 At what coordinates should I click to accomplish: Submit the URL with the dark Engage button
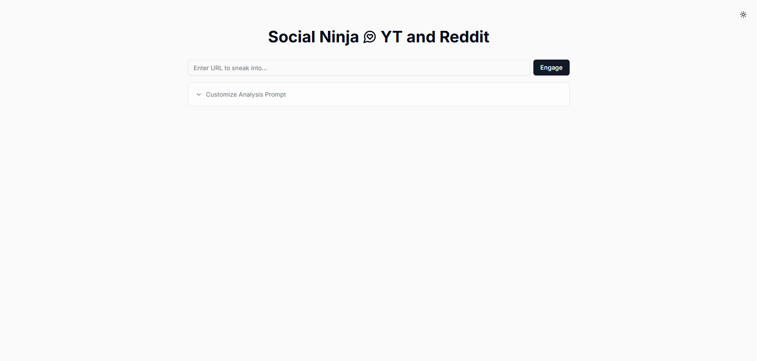coord(551,68)
